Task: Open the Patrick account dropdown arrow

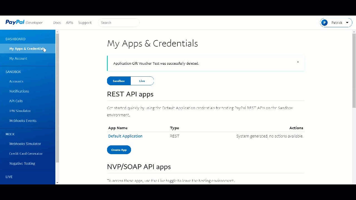Action: [347, 22]
